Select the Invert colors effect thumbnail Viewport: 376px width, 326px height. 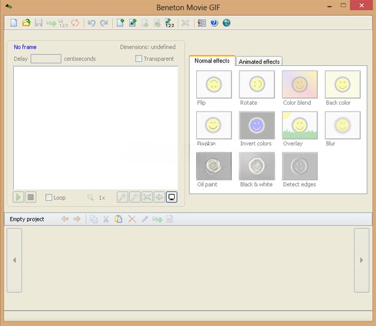(x=257, y=125)
